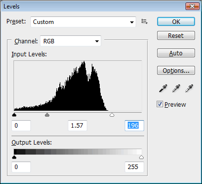This screenshot has width=202, height=184.
Task: Click the output shadow level field
Action: [21, 167]
